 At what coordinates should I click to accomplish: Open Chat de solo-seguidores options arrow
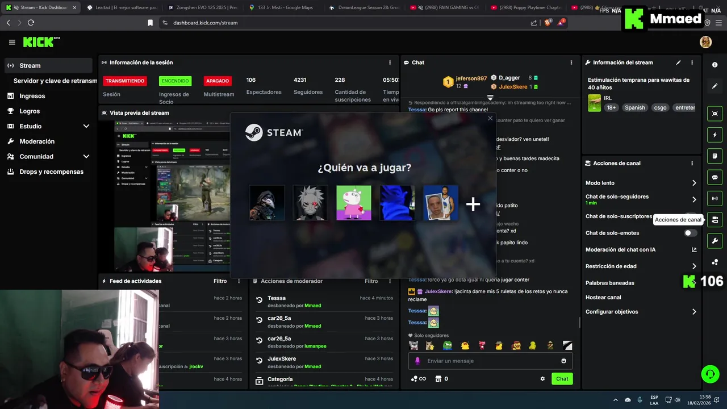click(694, 199)
